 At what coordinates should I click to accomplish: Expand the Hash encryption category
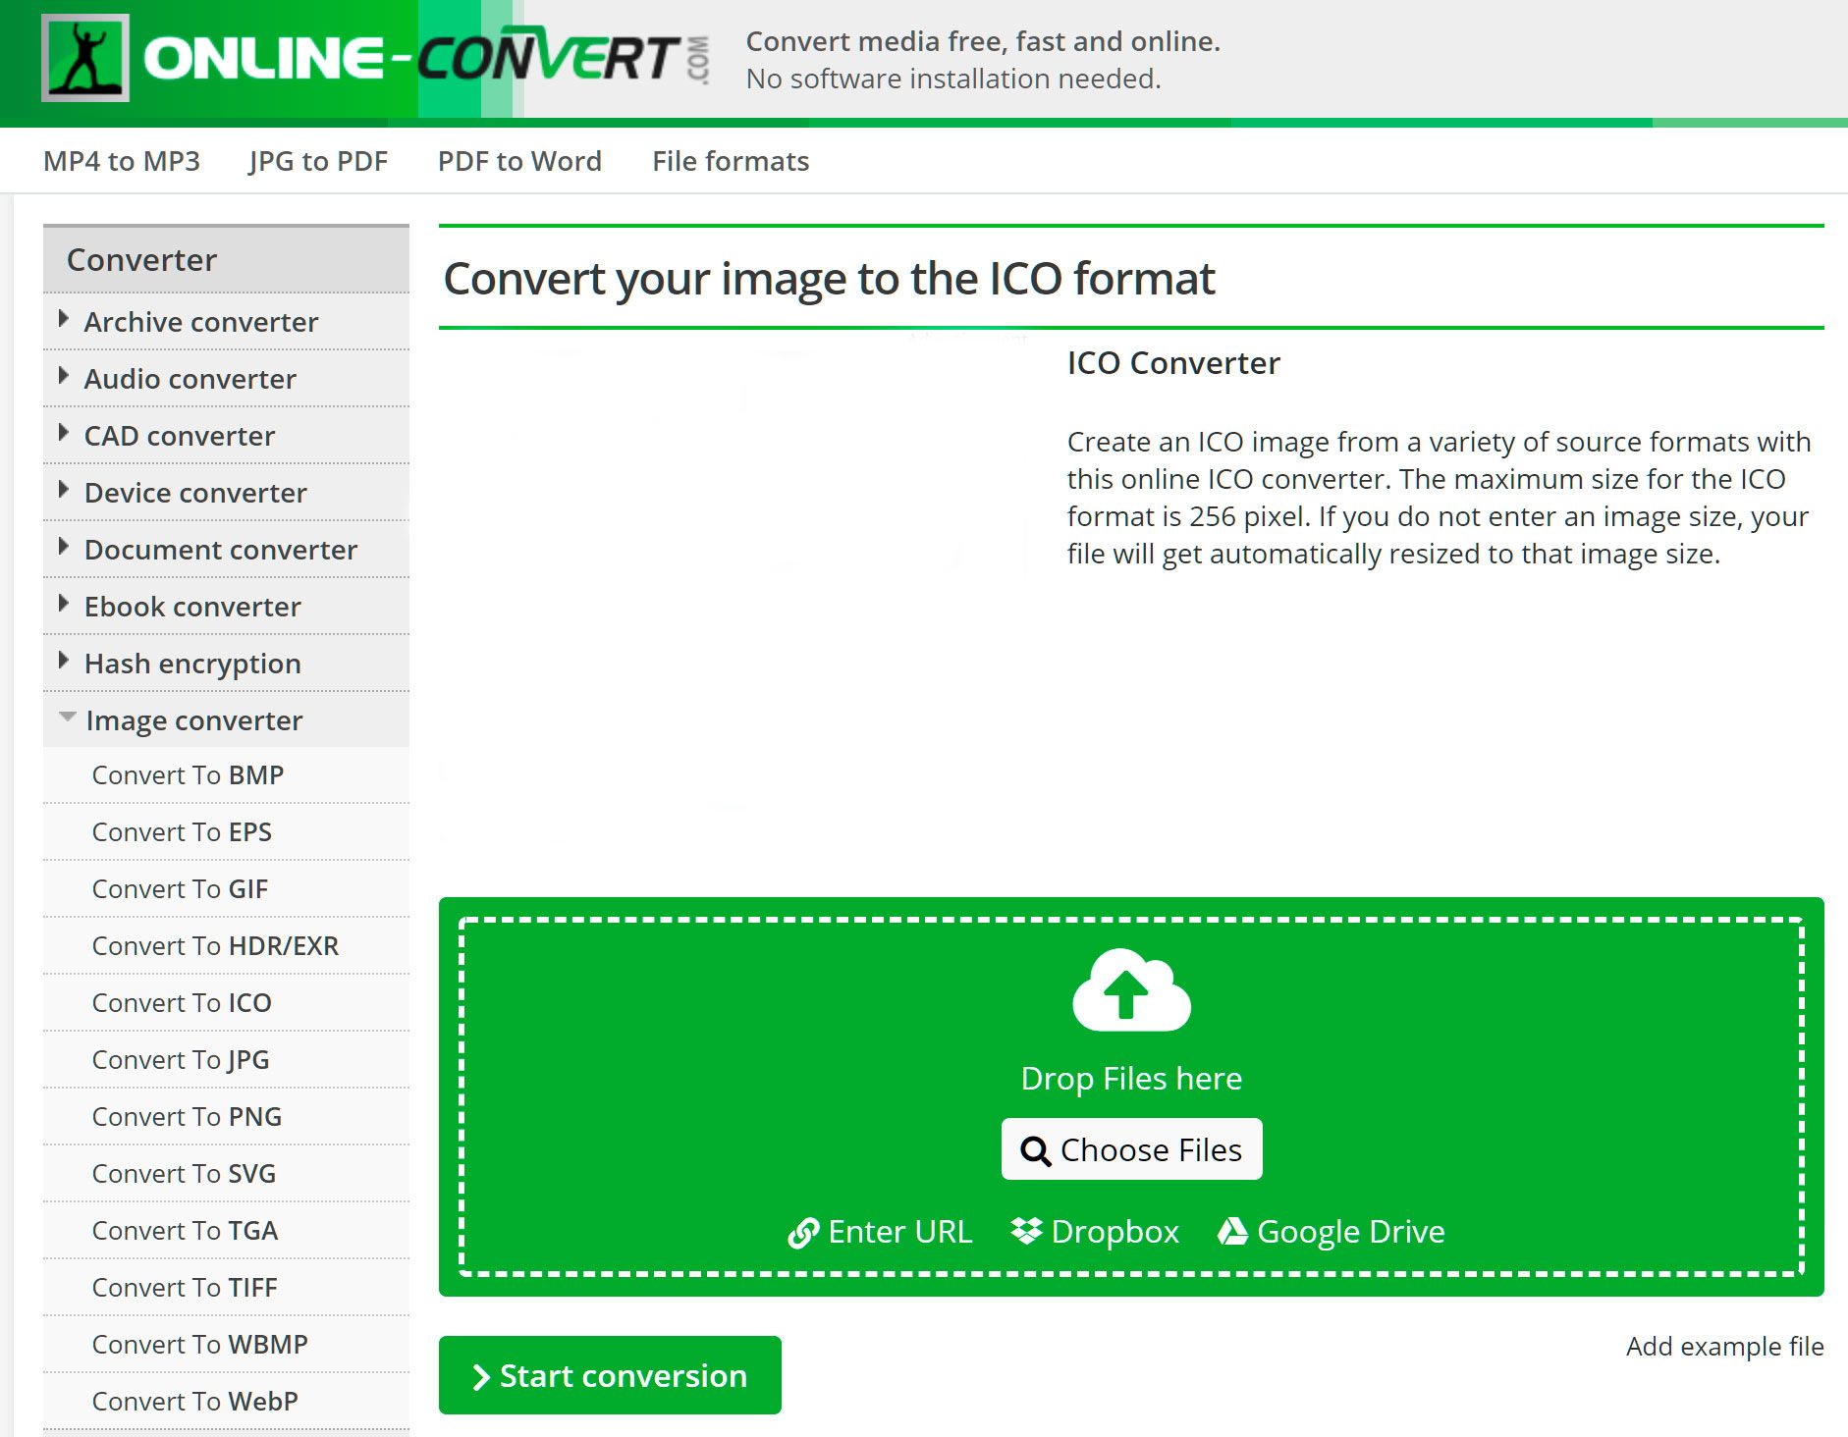(64, 661)
